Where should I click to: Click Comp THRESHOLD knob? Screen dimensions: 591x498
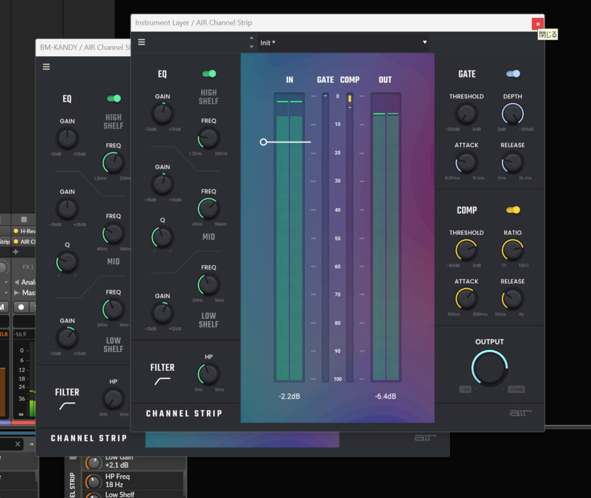466,250
